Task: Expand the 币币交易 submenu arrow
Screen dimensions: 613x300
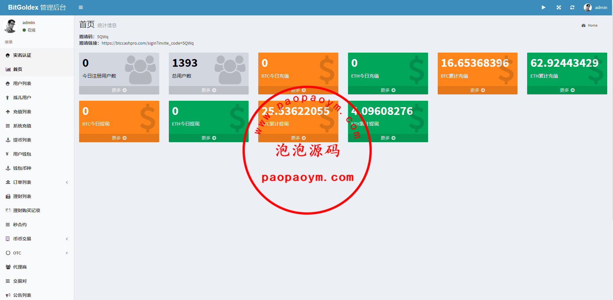Action: [x=67, y=239]
